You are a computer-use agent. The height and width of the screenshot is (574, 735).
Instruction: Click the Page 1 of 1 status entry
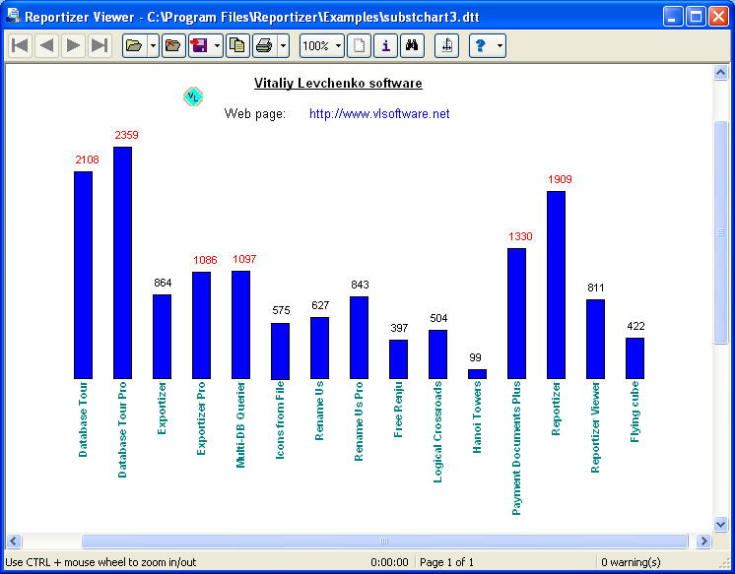446,562
